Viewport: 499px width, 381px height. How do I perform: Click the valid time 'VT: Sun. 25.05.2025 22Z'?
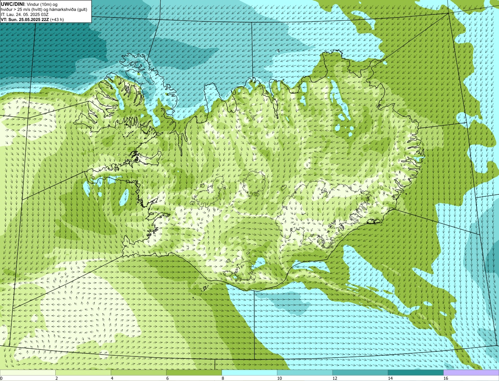[x=25, y=19]
